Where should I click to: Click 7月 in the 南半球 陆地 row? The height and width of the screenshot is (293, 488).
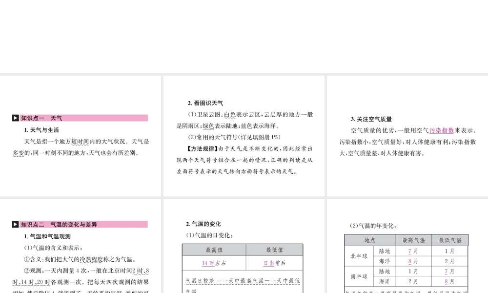pyautogui.click(x=450, y=271)
